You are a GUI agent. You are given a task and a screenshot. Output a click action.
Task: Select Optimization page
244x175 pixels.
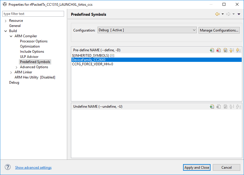coord(30,46)
